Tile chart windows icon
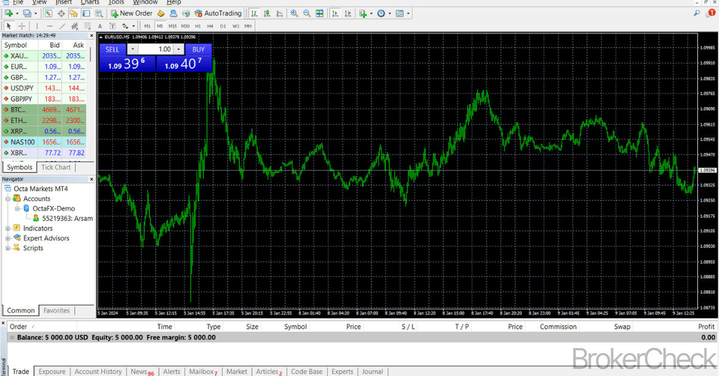 [319, 13]
